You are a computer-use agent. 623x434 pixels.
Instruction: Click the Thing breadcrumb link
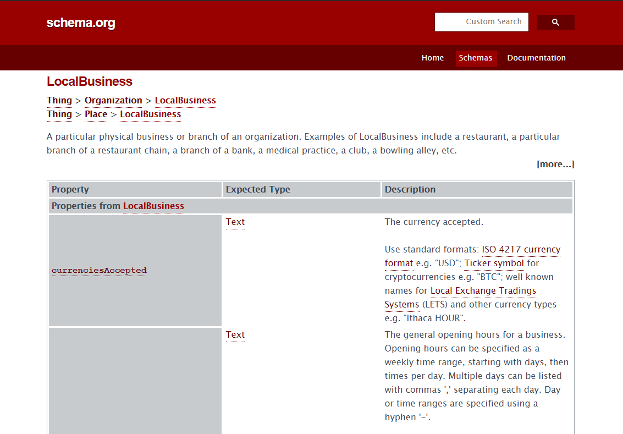pos(59,100)
